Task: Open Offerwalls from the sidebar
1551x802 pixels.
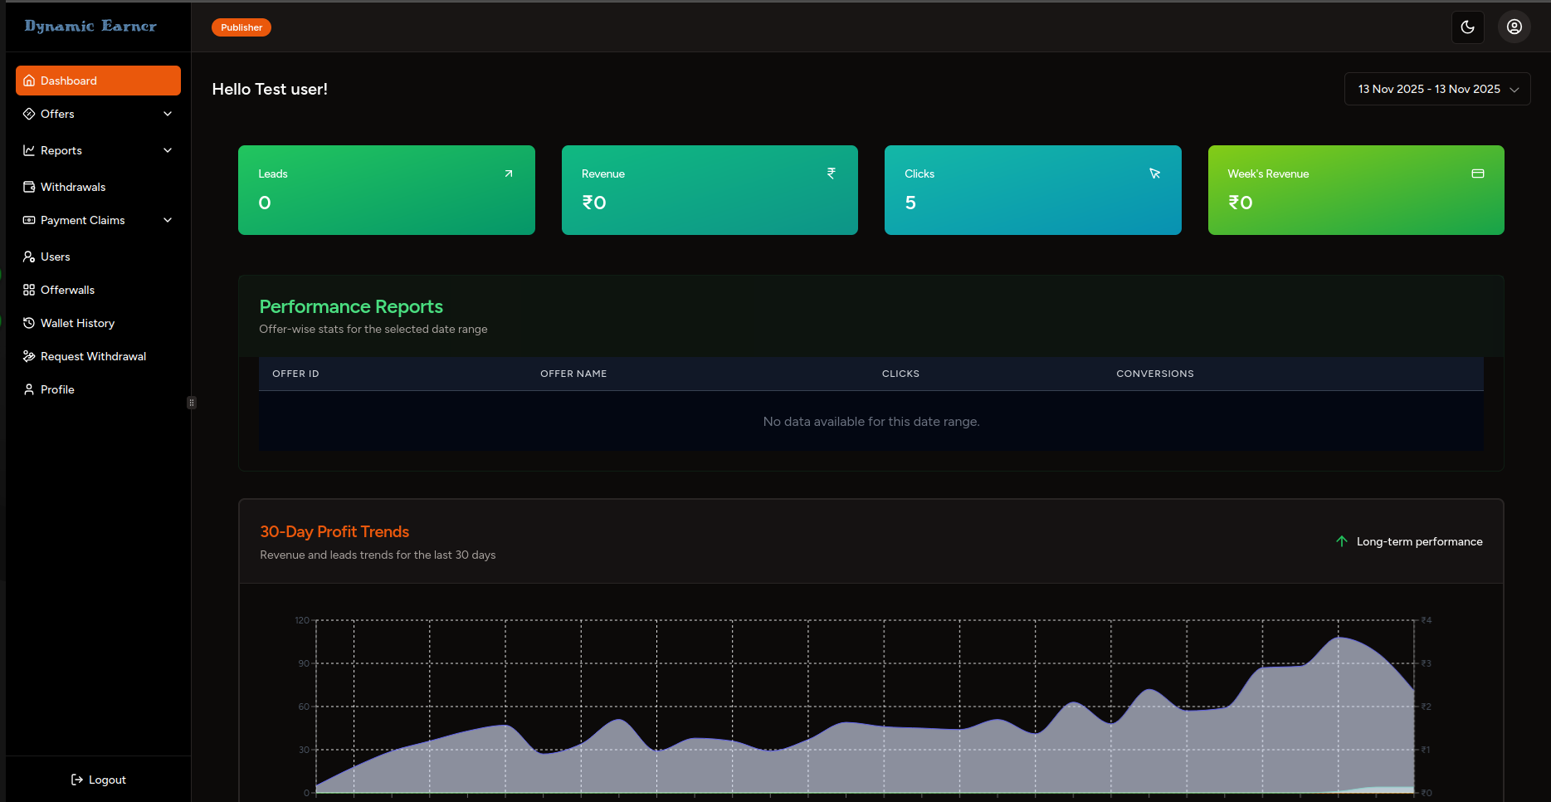Action: pos(29,289)
